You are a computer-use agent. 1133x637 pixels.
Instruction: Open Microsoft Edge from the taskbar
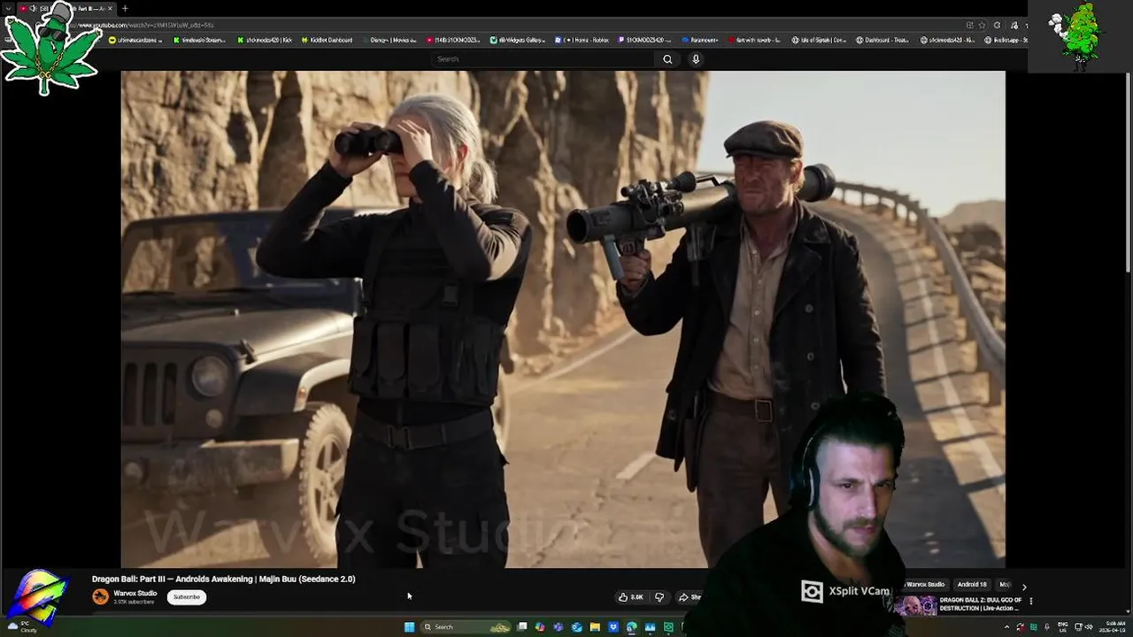tap(632, 627)
